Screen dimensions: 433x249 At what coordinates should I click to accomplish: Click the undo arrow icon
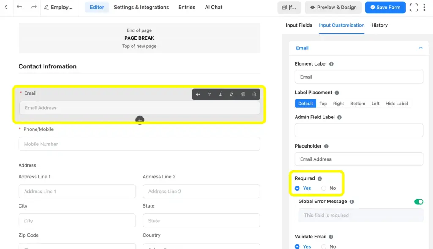tap(19, 7)
